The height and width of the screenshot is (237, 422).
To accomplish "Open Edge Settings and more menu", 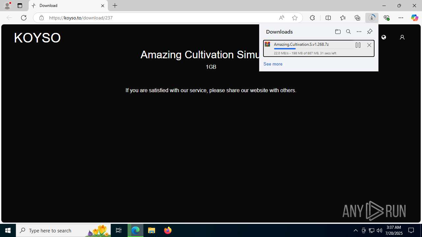I will click(401, 18).
